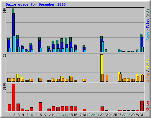The width and height of the screenshot is (151, 118).
Task: Click day "23" on the x-axis
Action: 106,115
